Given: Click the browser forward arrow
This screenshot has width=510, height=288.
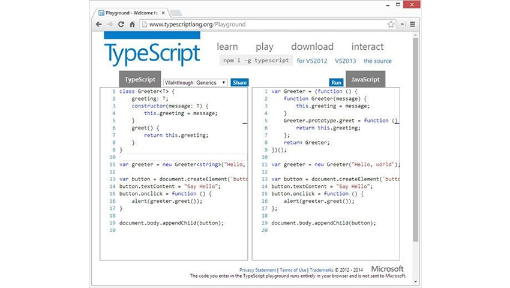Looking at the screenshot, I should (110, 25).
